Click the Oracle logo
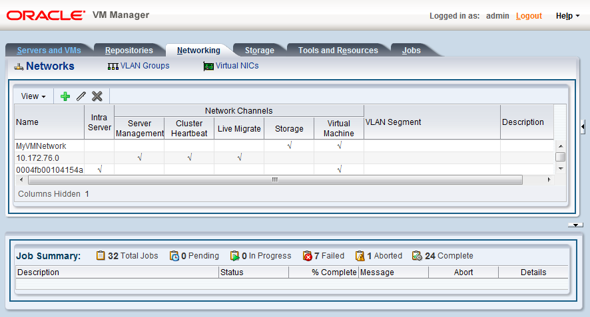This screenshot has width=590, height=317. [46, 15]
